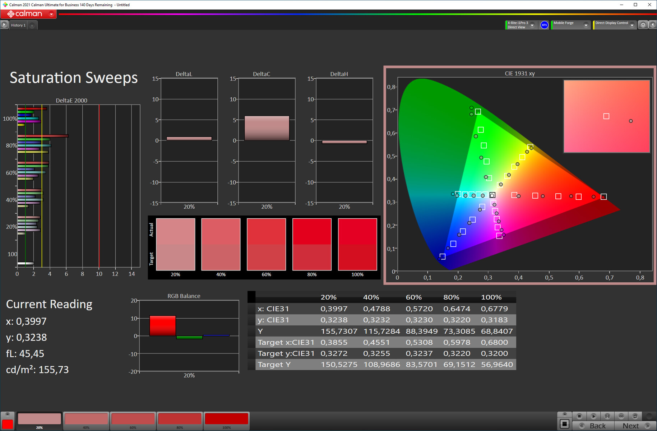This screenshot has width=657, height=431.
Task: Click the CIE 1931 xy chart title
Action: [520, 73]
